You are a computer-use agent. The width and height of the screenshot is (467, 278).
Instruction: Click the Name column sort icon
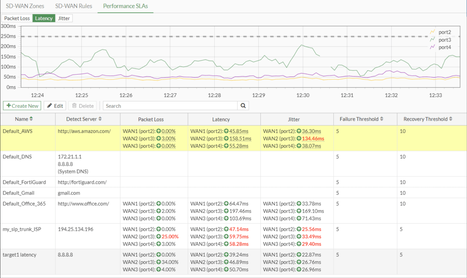(31, 119)
